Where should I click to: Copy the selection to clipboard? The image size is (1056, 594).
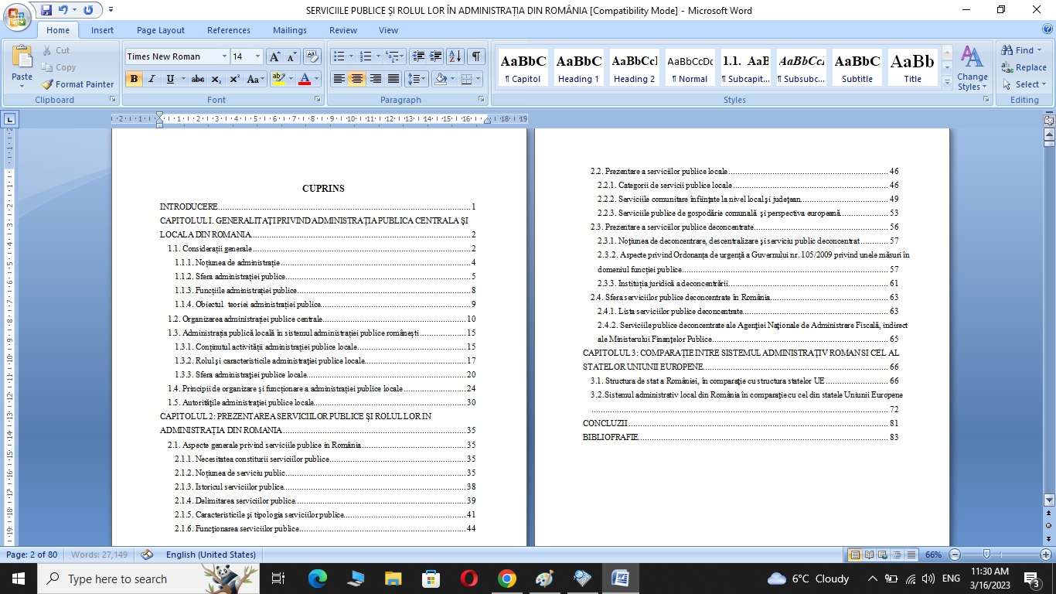[59, 67]
